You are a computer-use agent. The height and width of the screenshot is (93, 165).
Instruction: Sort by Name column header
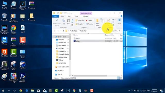tap(76, 35)
